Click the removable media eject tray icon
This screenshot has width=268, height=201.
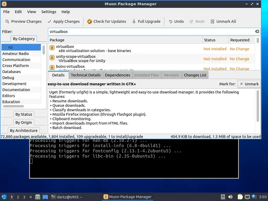(x=223, y=197)
